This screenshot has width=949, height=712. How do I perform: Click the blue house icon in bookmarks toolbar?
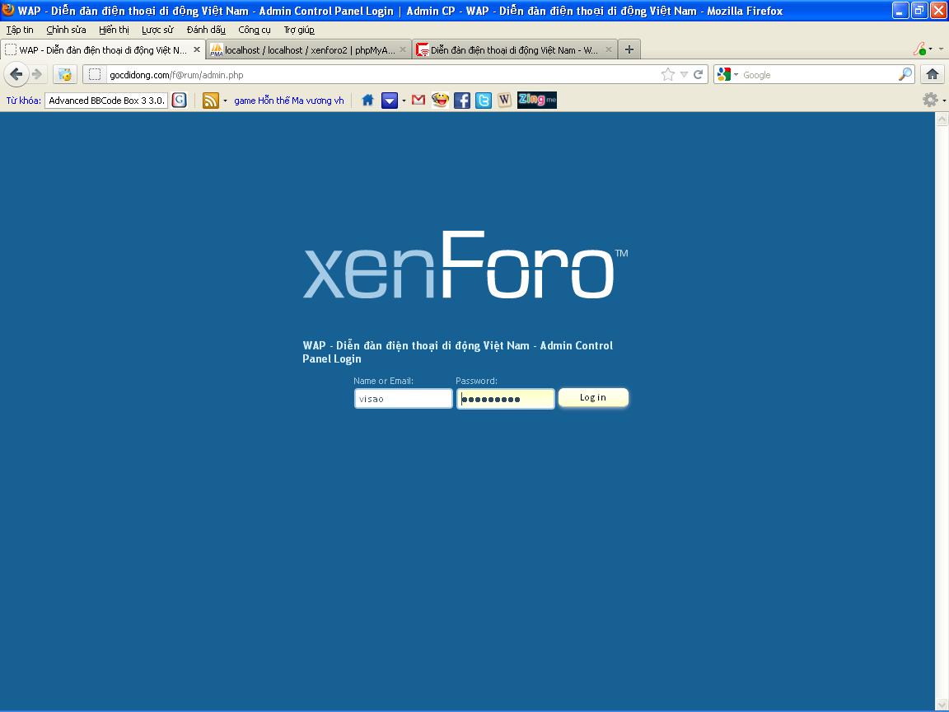click(367, 101)
